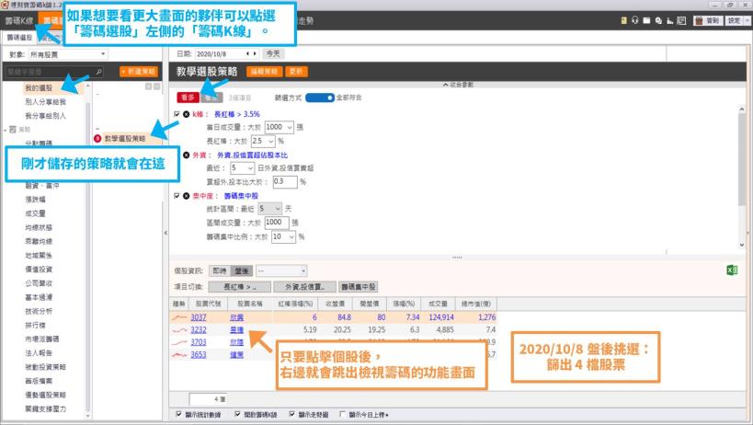Click the white window icon in top toolbar
The image size is (753, 425).
[646, 20]
